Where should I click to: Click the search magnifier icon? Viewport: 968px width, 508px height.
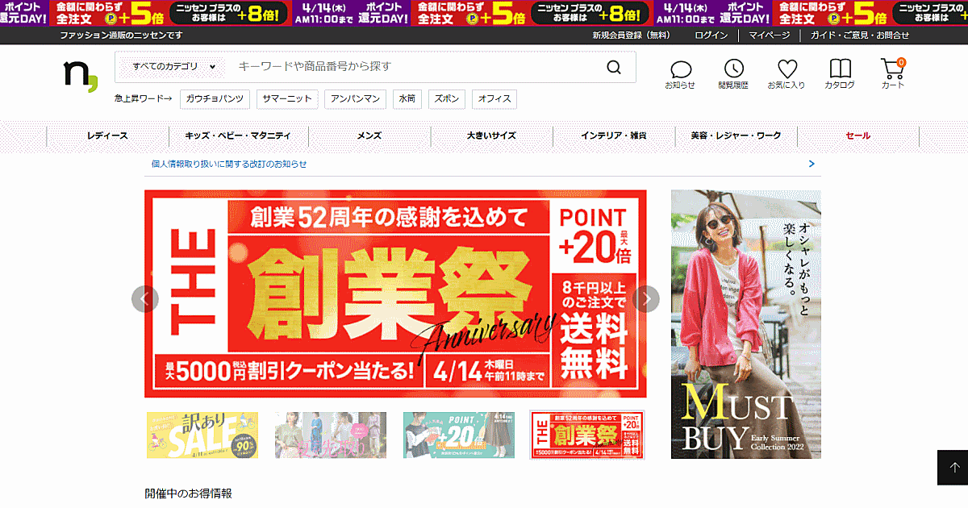[x=615, y=67]
